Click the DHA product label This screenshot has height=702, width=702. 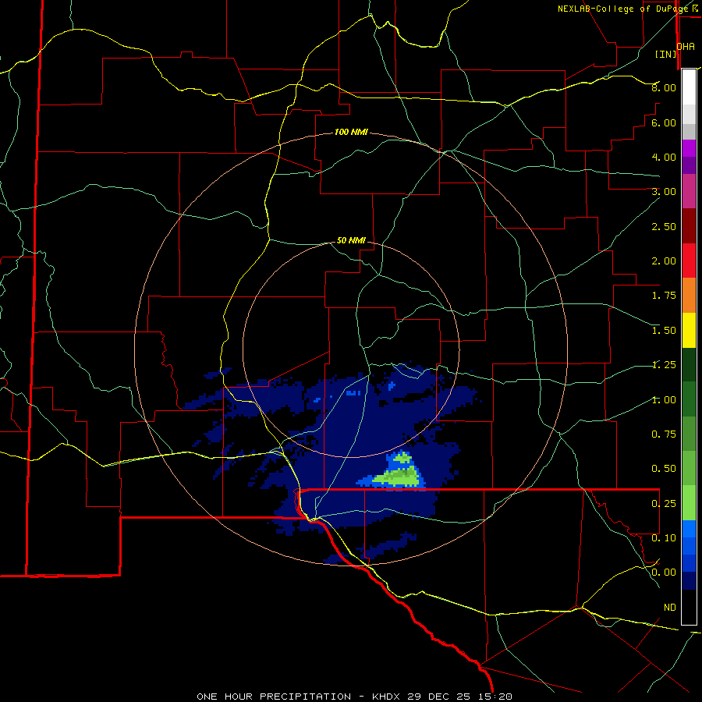[686, 47]
